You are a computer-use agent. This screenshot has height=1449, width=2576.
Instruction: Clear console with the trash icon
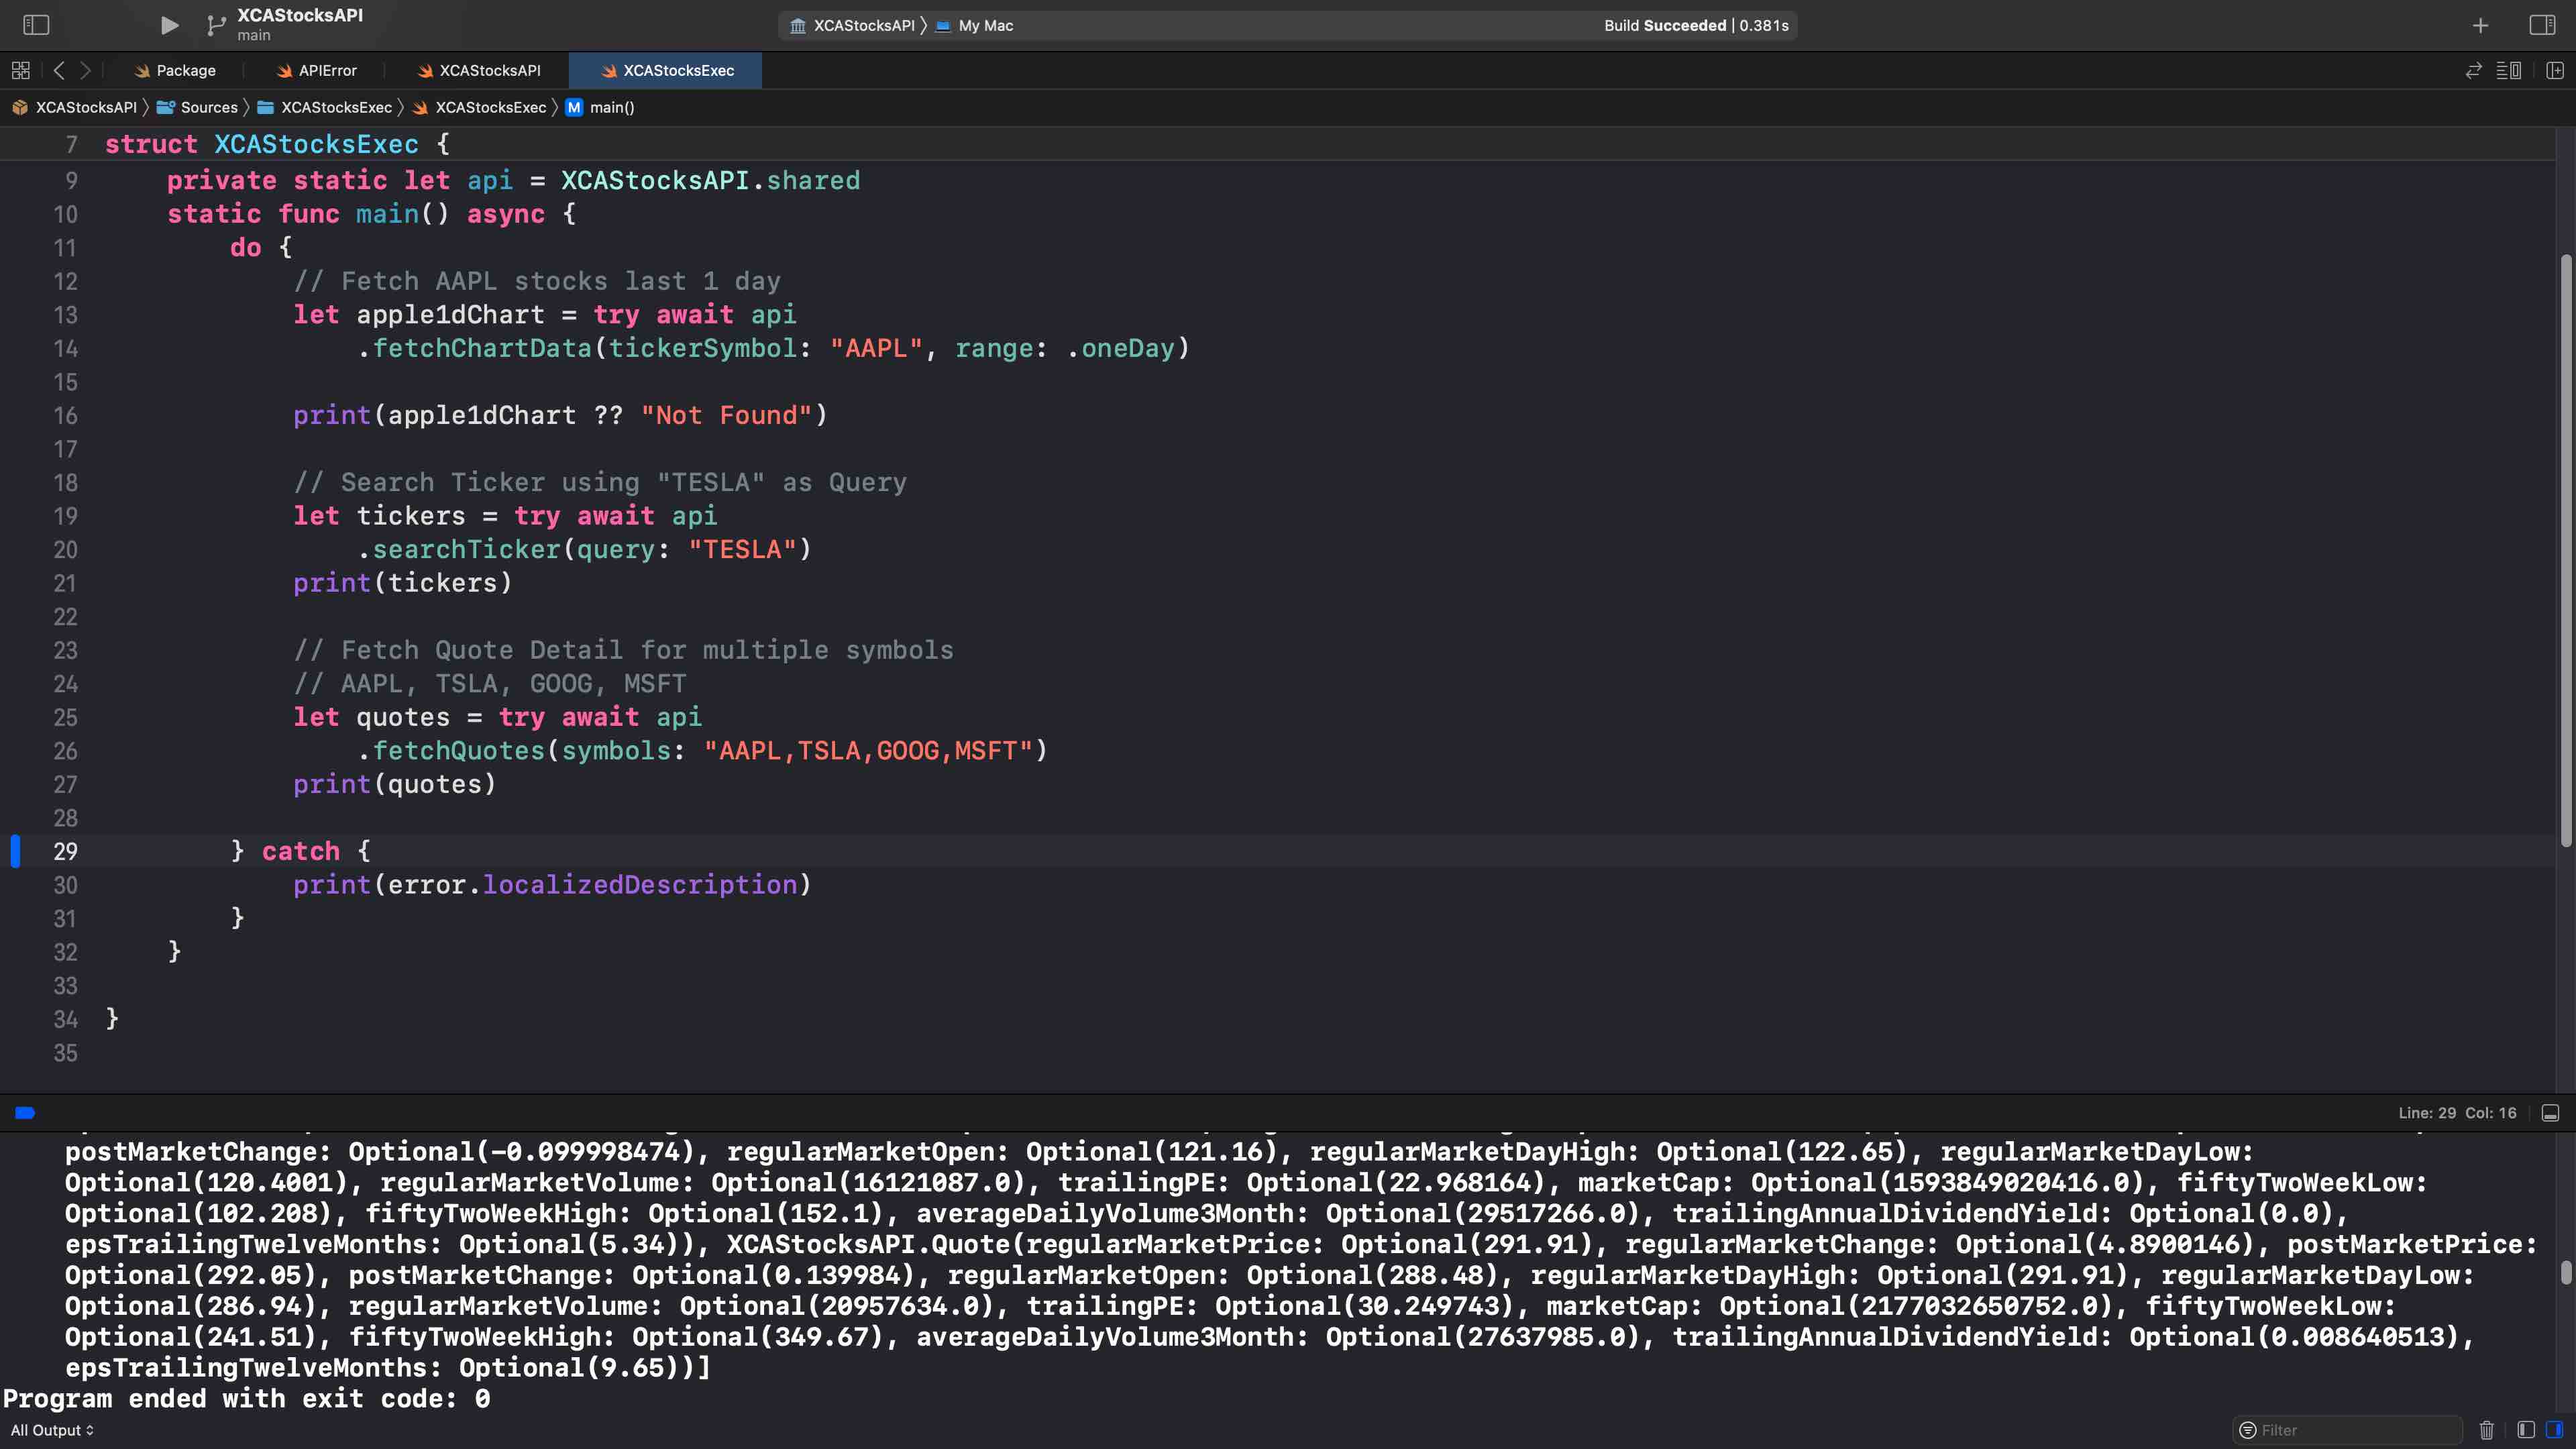2487,1430
